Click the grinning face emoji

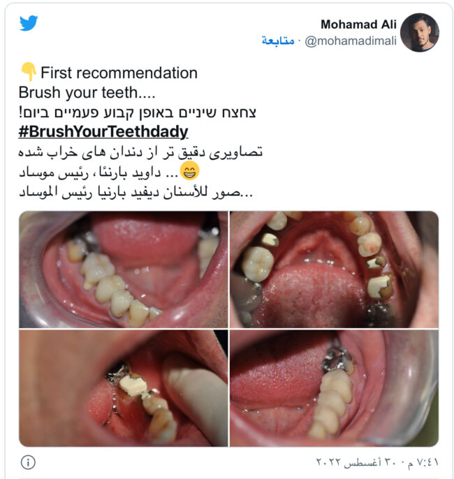189,171
